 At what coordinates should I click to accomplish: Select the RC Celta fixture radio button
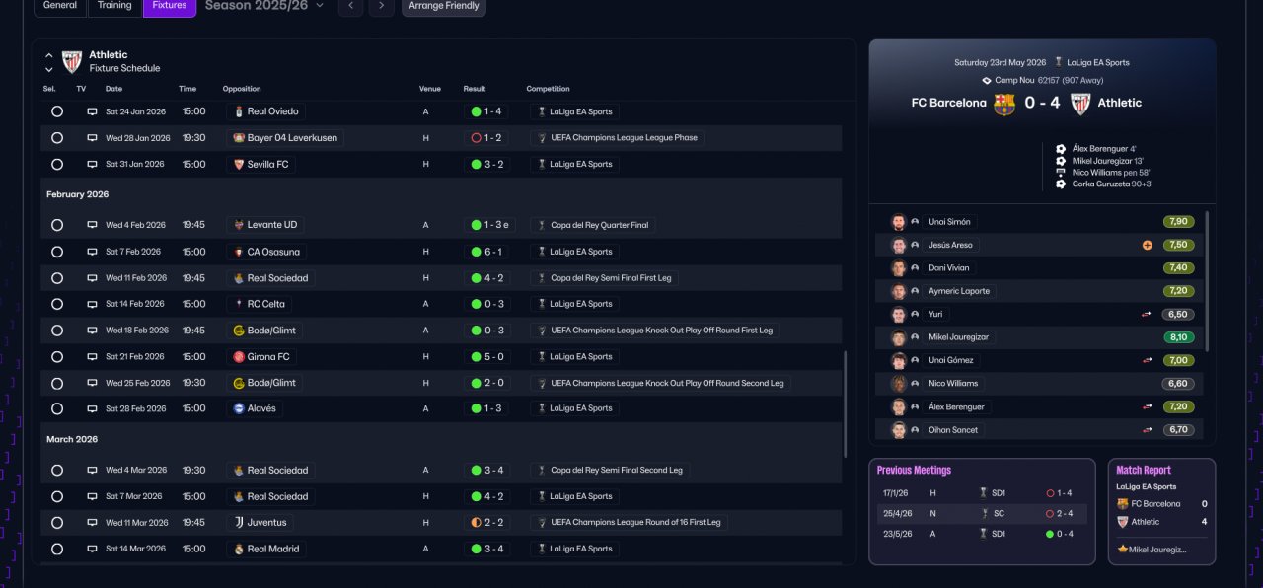57,304
